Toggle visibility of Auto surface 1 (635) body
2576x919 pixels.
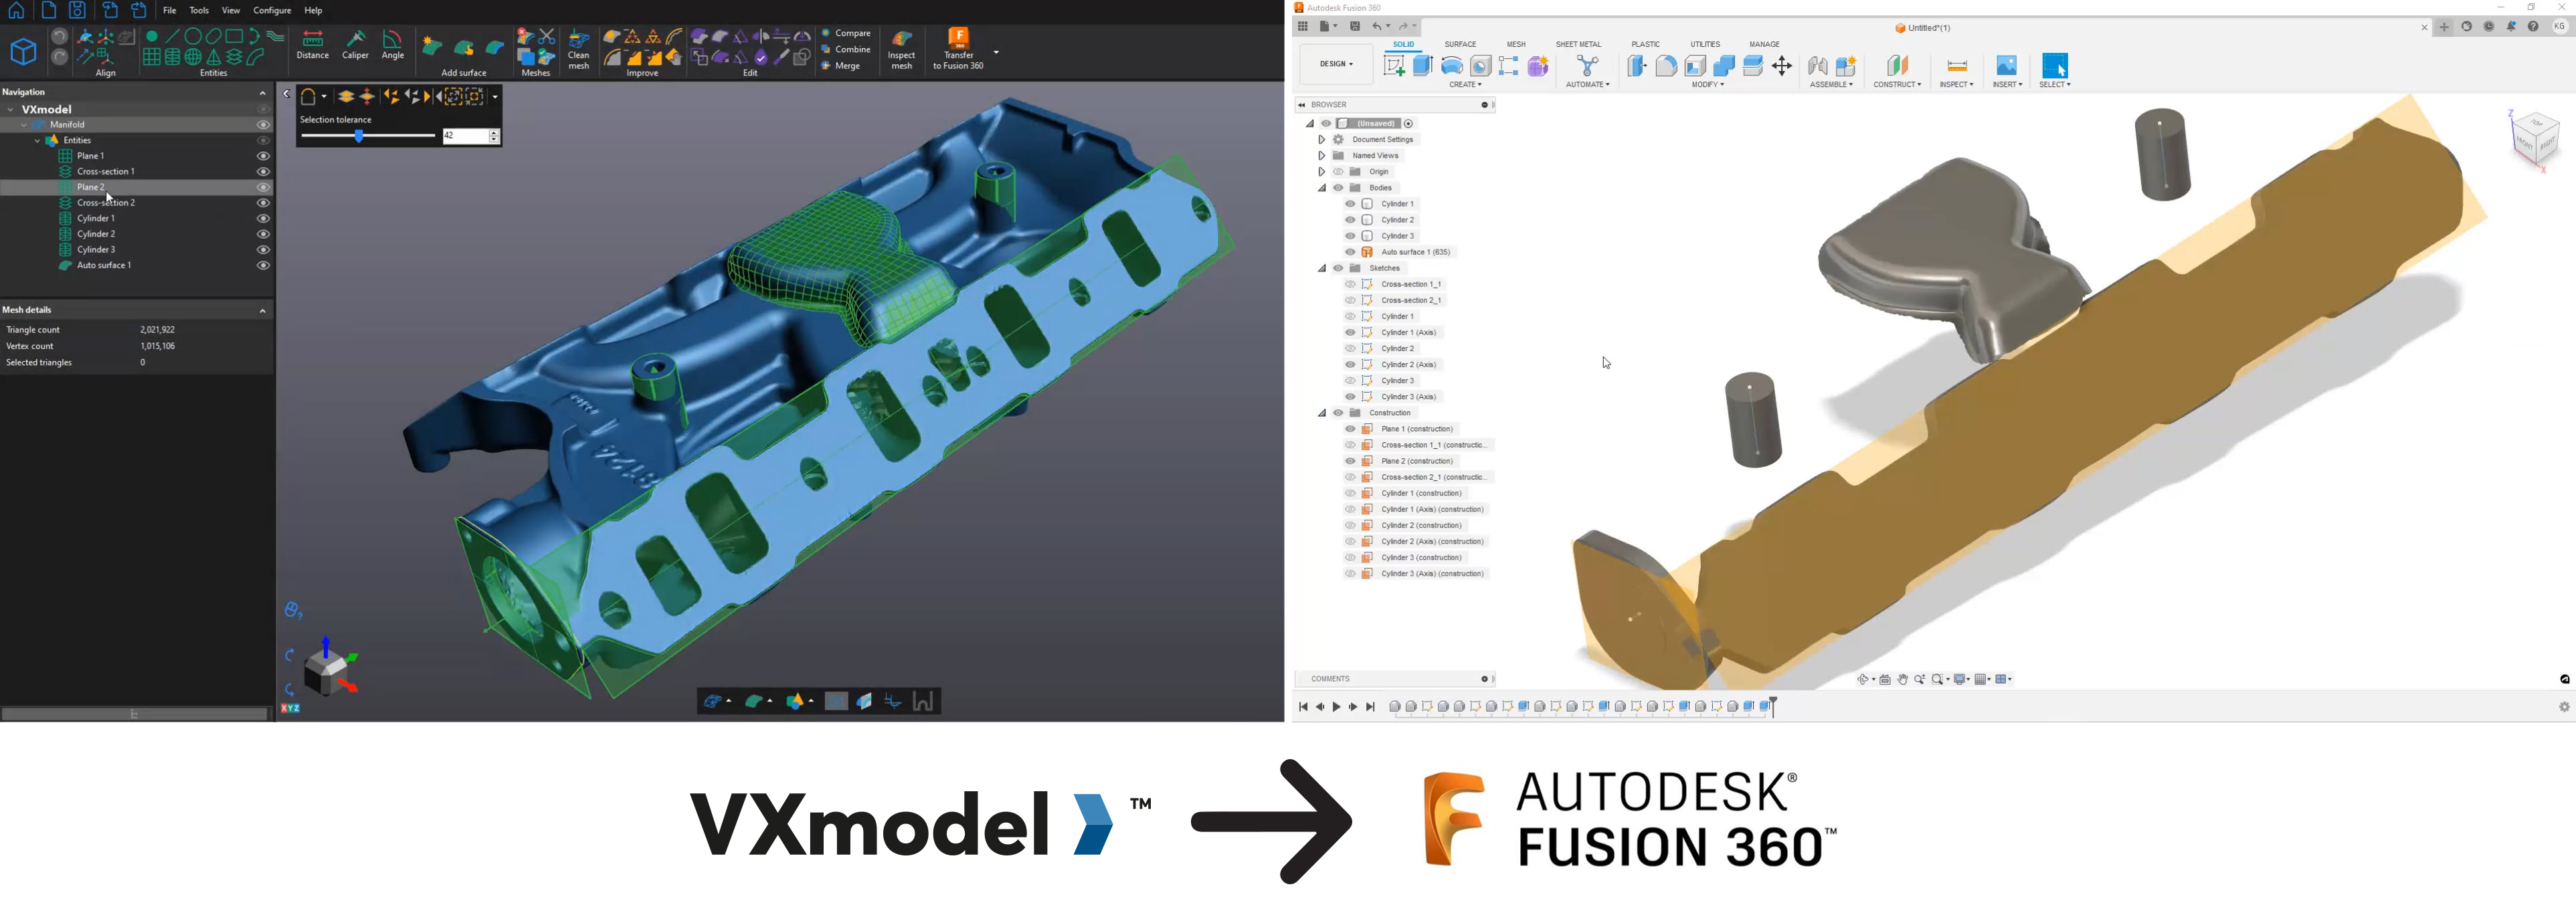pyautogui.click(x=1350, y=252)
